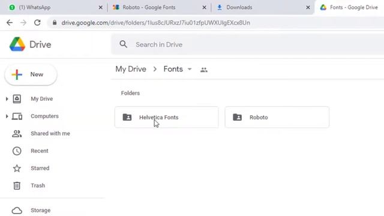Click the Helvetica Fonts shared folder icon
The image size is (384, 216).
click(x=127, y=118)
